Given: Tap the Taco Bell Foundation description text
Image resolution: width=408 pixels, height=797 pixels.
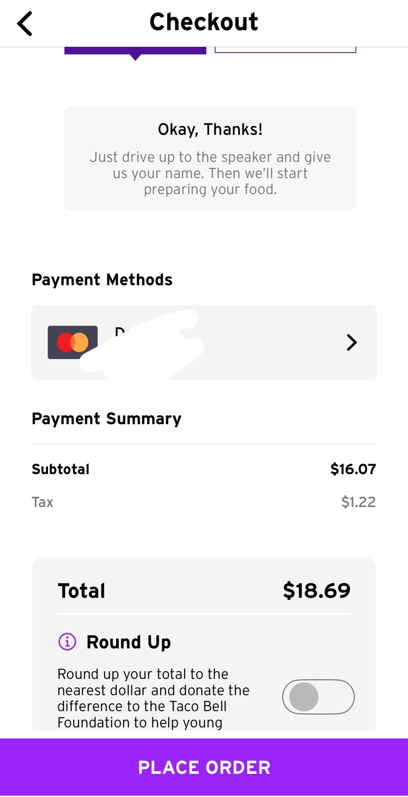Looking at the screenshot, I should click(153, 698).
